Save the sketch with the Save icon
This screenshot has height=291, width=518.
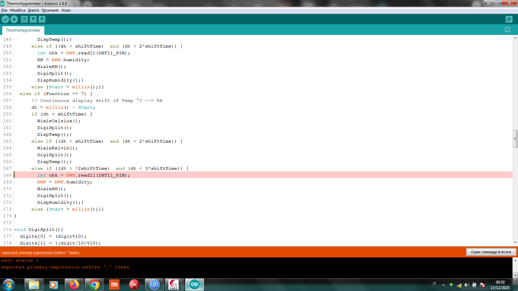coord(42,19)
